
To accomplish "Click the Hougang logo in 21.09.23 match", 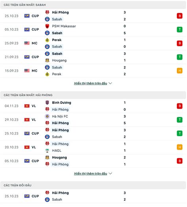I will [47, 60].
